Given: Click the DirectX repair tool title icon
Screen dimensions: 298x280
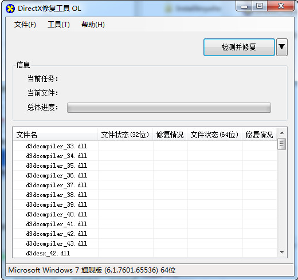Looking at the screenshot, I should 10,9.
